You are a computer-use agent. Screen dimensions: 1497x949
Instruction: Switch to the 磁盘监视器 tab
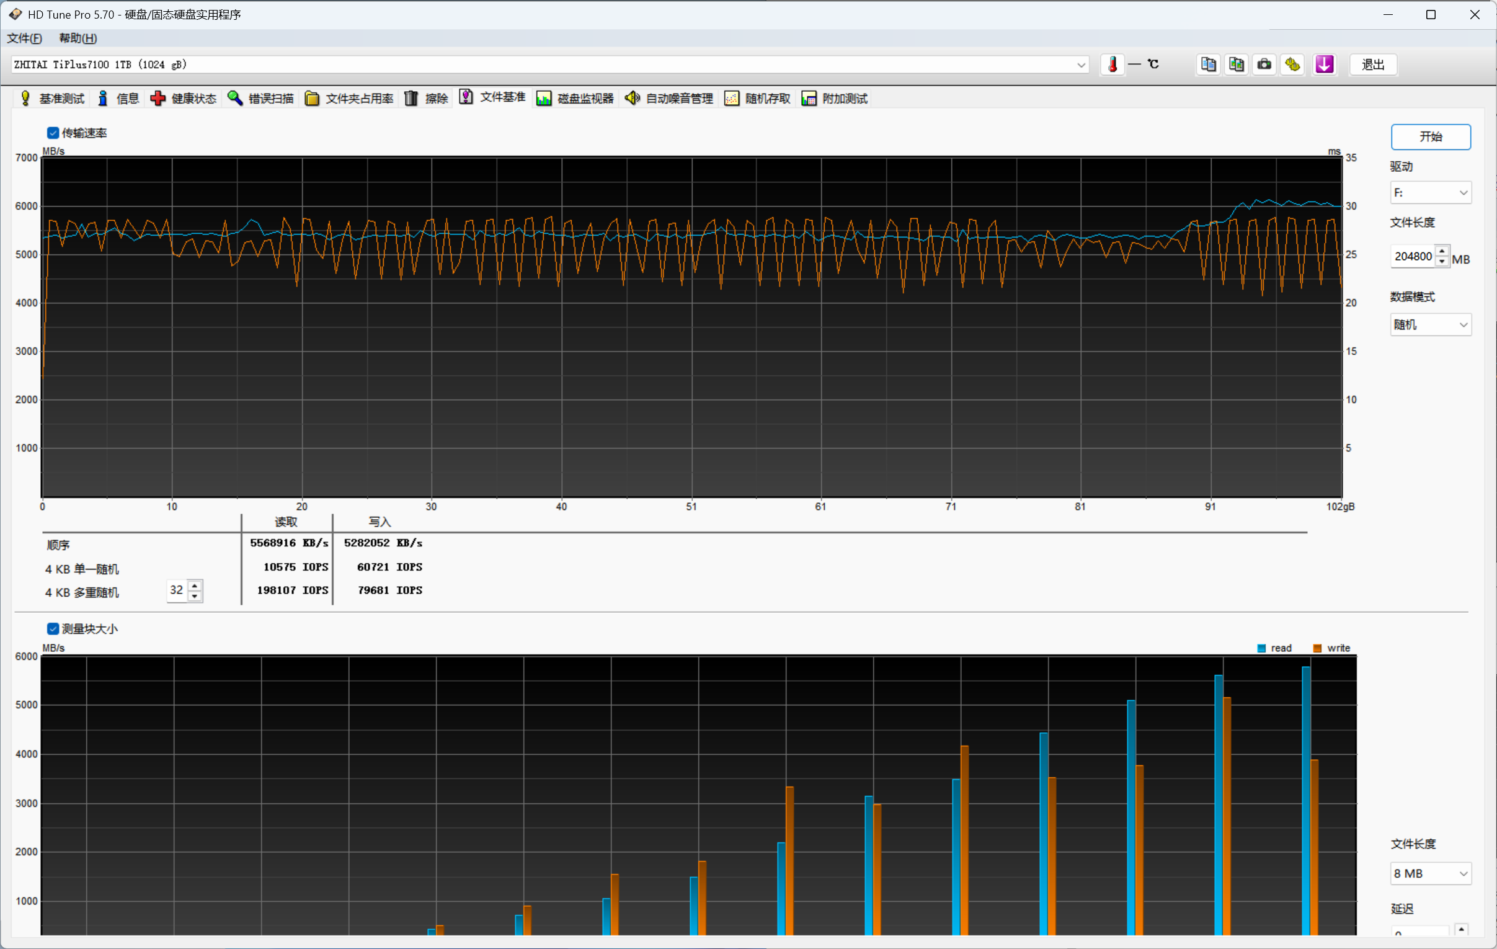[x=575, y=98]
